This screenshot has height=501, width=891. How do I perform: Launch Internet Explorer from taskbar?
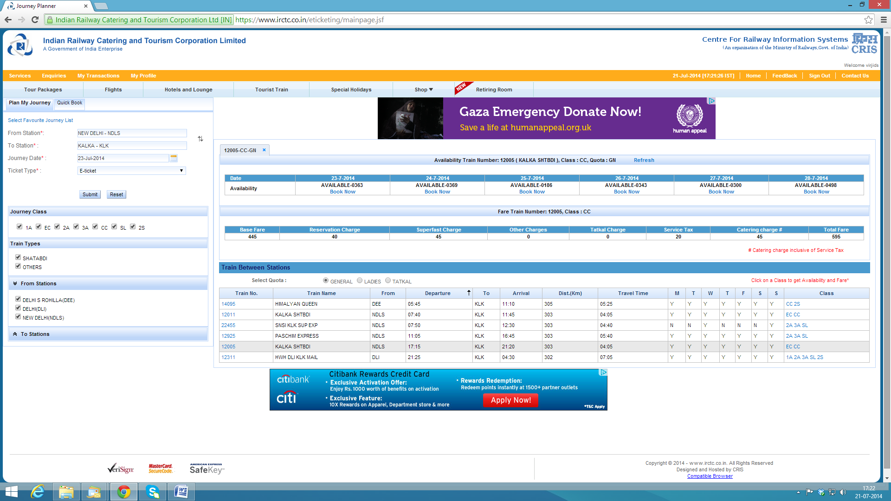[x=38, y=492]
